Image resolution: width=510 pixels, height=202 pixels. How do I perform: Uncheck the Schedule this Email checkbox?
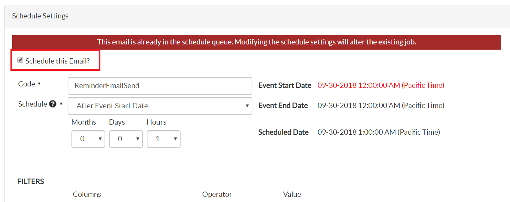21,60
